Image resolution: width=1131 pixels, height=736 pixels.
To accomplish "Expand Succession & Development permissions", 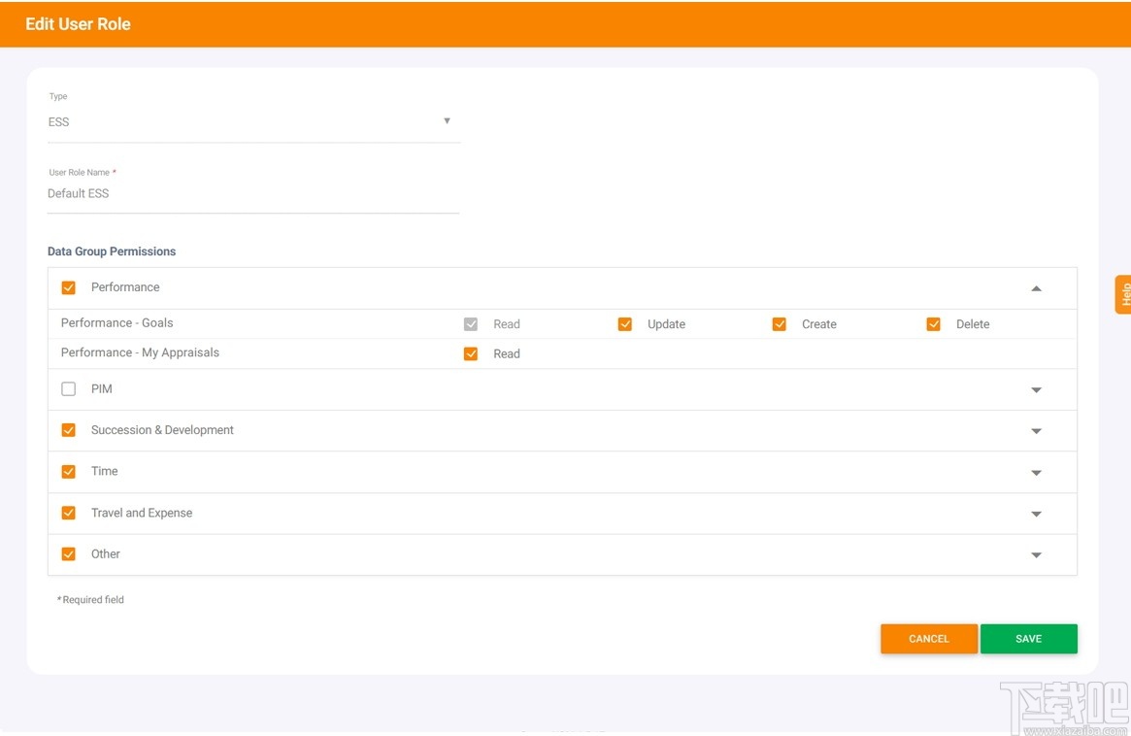I will coord(1036,430).
